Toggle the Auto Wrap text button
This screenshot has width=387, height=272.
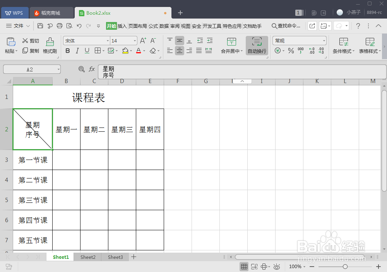pos(257,45)
